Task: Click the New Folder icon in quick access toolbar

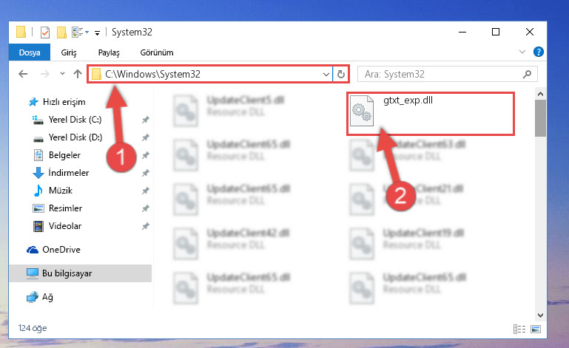Action: pos(61,33)
